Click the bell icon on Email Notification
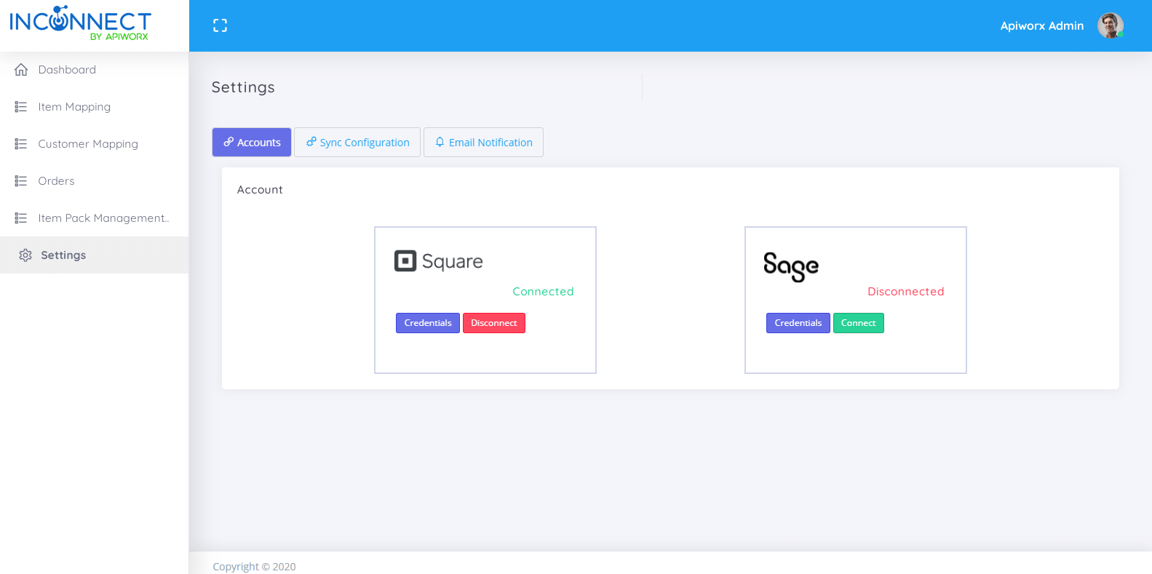 (440, 142)
